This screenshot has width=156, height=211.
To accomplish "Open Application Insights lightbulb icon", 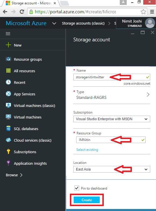I will pyautogui.click(x=8, y=163).
